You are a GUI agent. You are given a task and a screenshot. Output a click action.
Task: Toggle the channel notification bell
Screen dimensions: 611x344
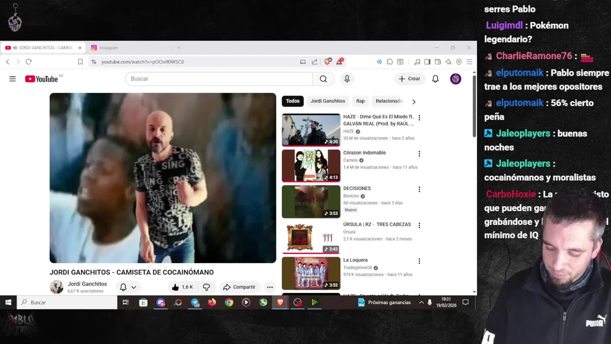(123, 287)
